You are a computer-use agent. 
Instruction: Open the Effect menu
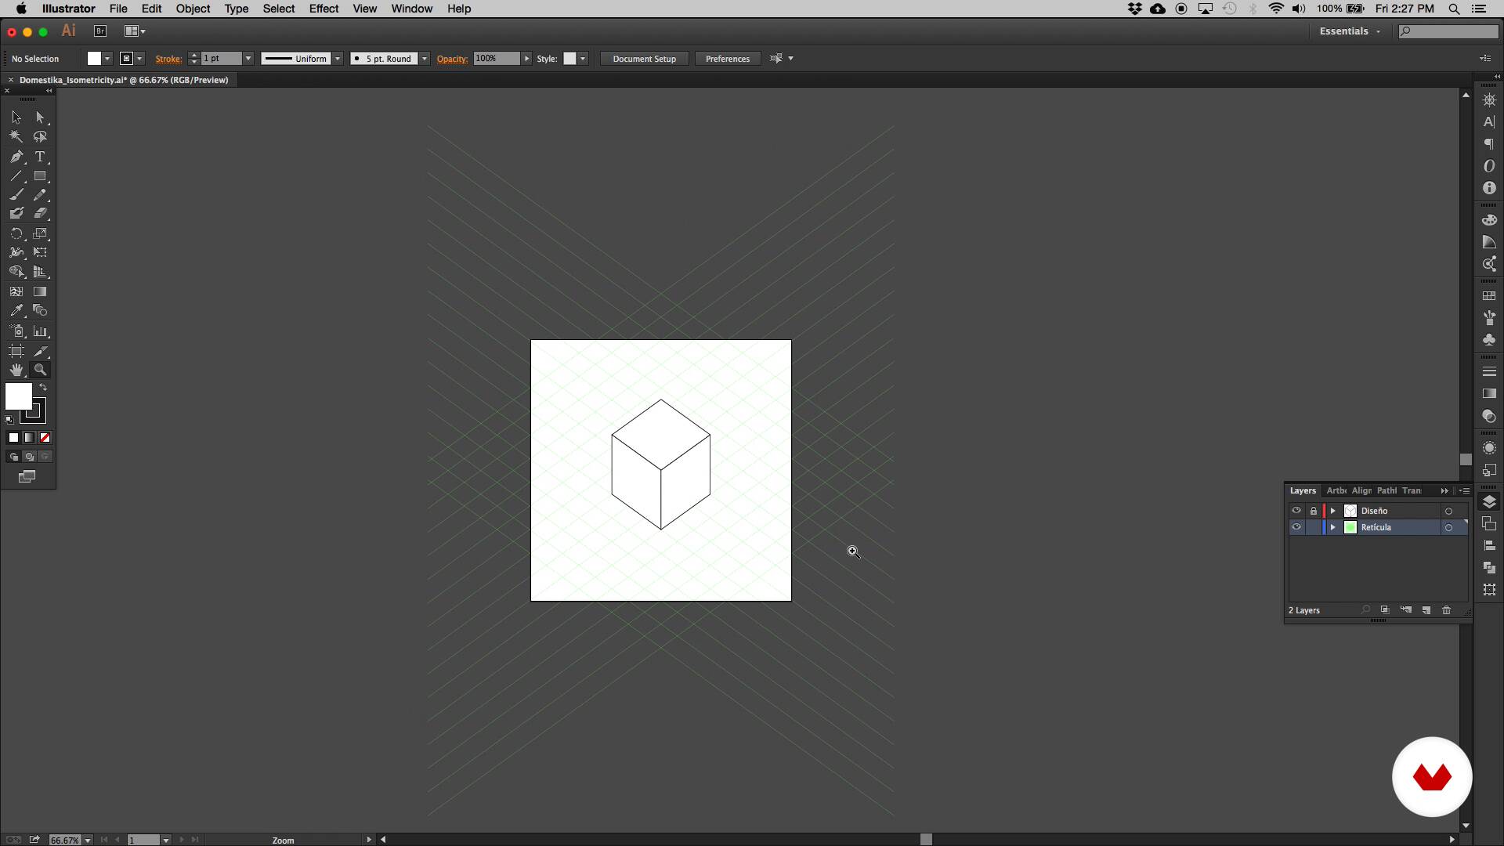[324, 9]
